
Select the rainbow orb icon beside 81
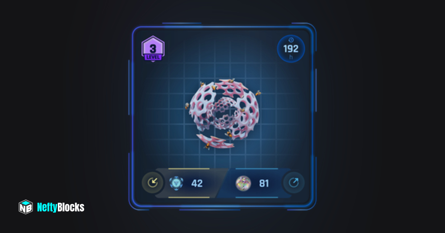coord(243,183)
